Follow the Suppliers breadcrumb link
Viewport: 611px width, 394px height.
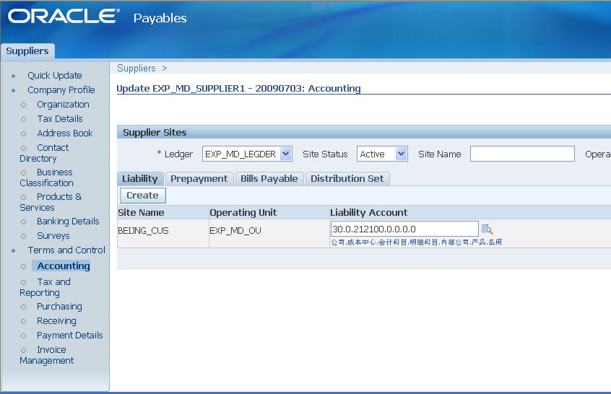point(136,68)
